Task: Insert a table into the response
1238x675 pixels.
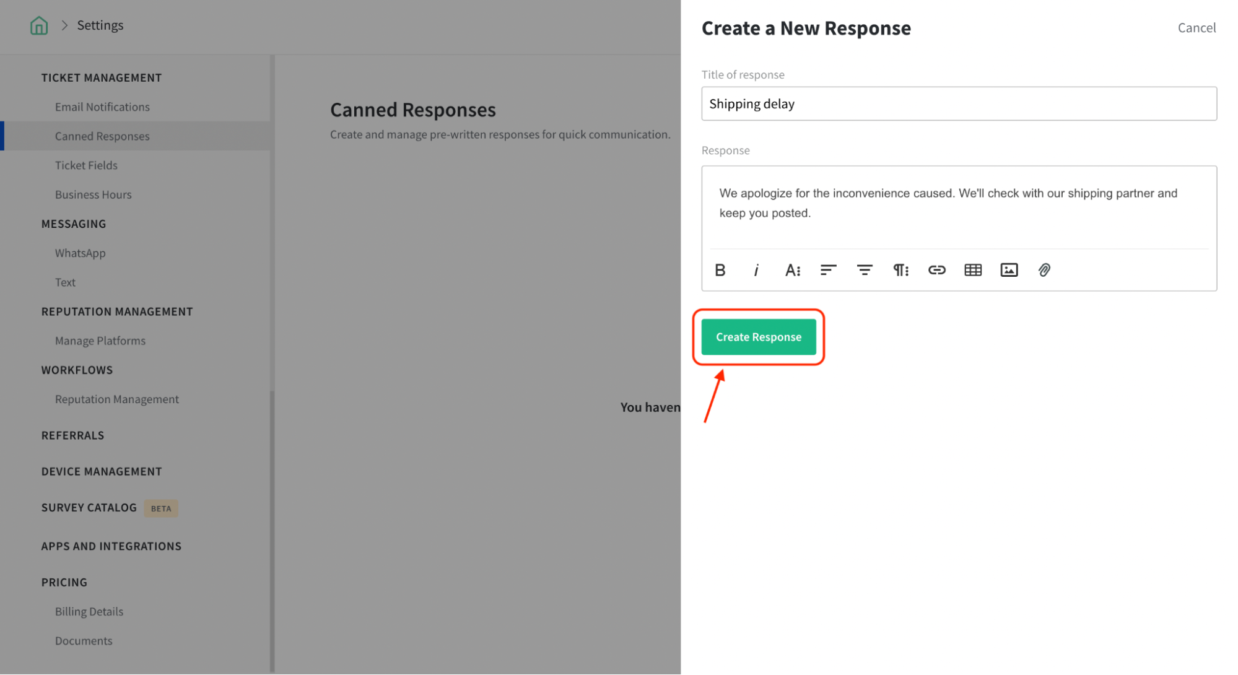Action: (x=973, y=270)
